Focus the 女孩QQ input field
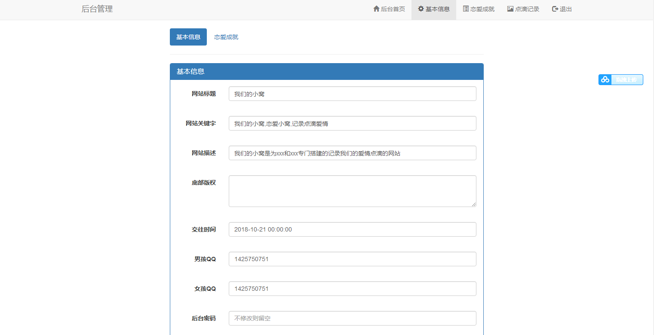Screen dimensions: 654x335 [x=353, y=289]
